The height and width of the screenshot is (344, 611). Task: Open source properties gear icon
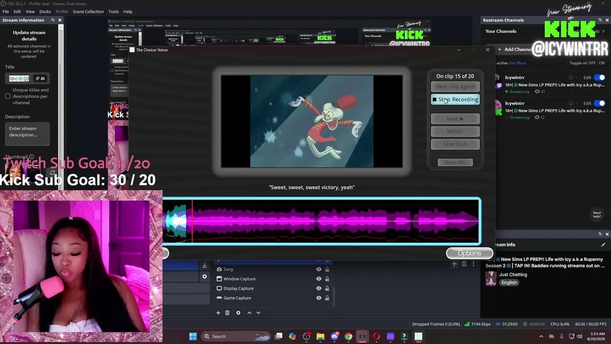pos(238,313)
